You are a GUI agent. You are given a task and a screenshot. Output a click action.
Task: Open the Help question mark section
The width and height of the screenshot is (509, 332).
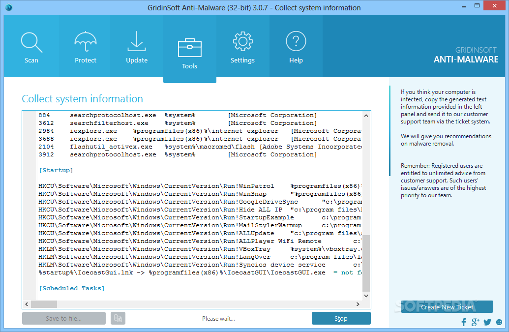(x=296, y=46)
